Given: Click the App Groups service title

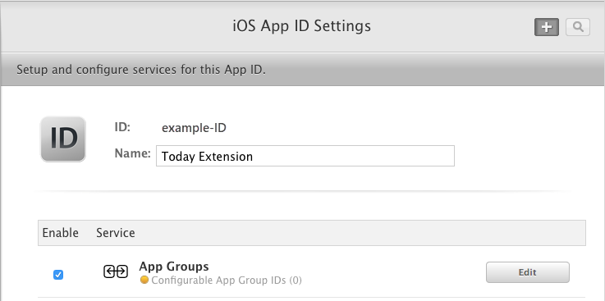Looking at the screenshot, I should [174, 267].
